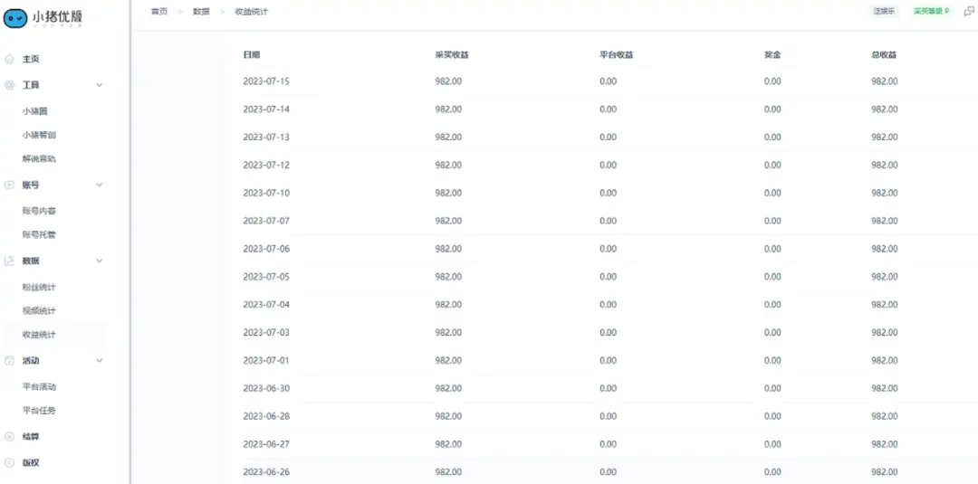Click 首页 in the breadcrumb
This screenshot has height=484, width=978.
coord(158,12)
